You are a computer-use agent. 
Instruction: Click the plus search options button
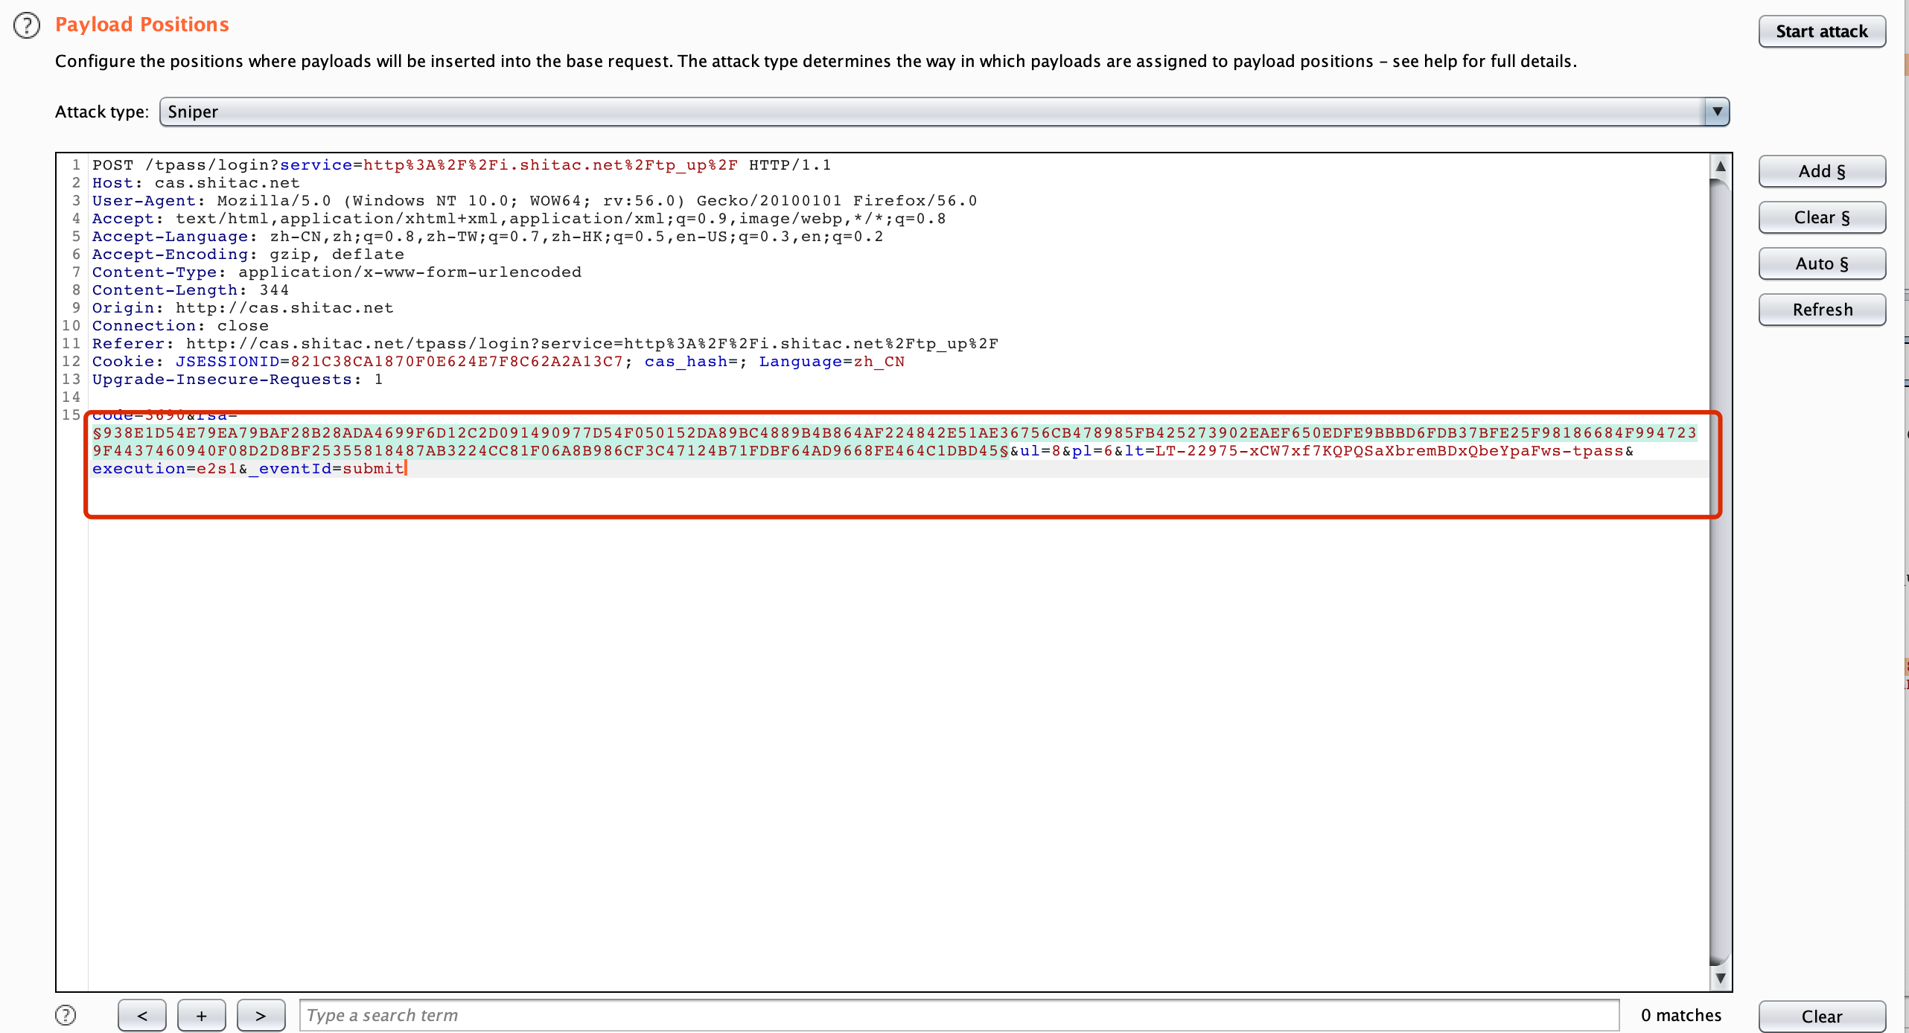pyautogui.click(x=201, y=1015)
